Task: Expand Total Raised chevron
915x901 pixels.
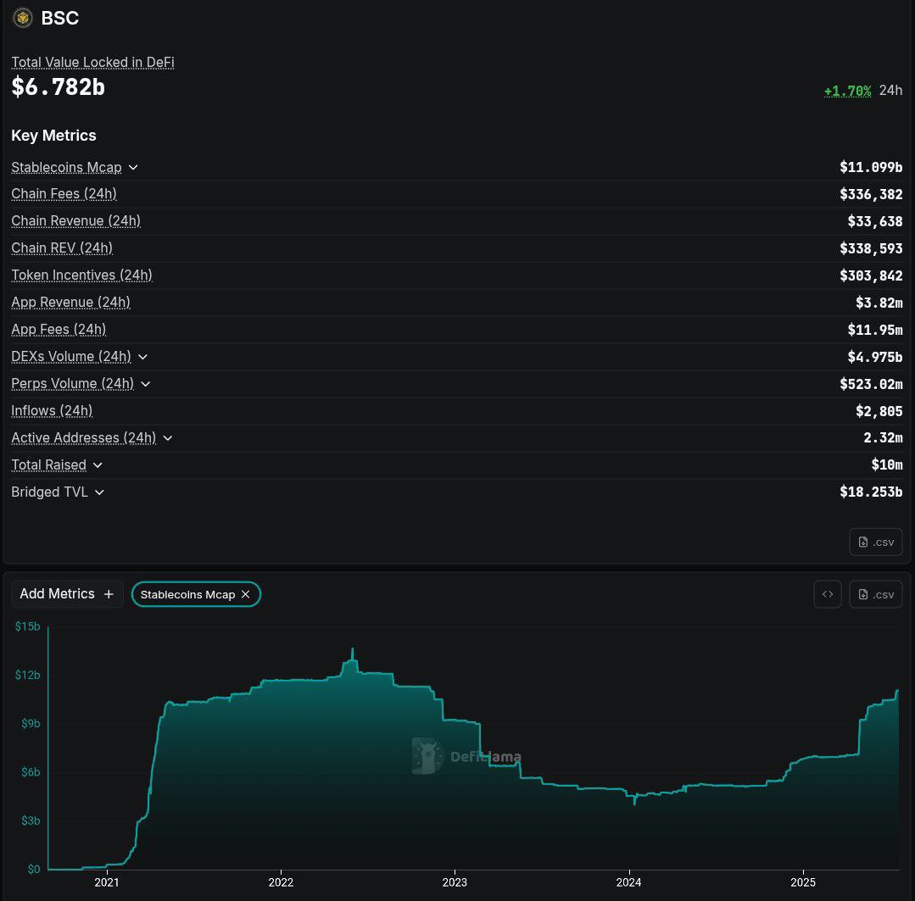Action: tap(98, 464)
